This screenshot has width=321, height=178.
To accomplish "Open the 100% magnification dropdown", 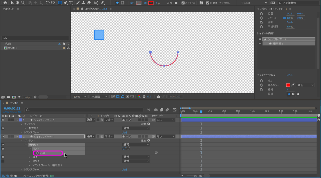I will pos(80,97).
